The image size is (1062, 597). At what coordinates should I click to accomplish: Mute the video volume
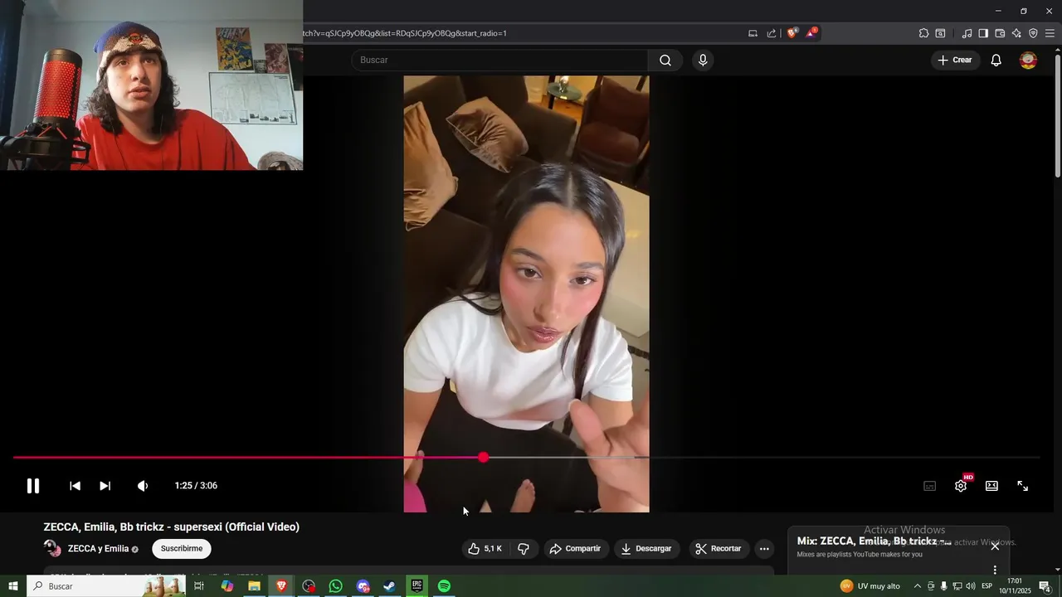click(x=143, y=486)
